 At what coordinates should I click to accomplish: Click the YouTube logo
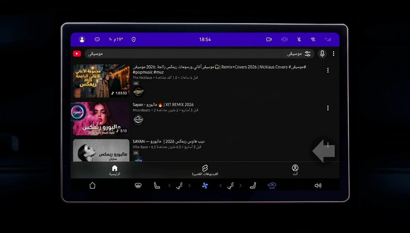(77, 54)
